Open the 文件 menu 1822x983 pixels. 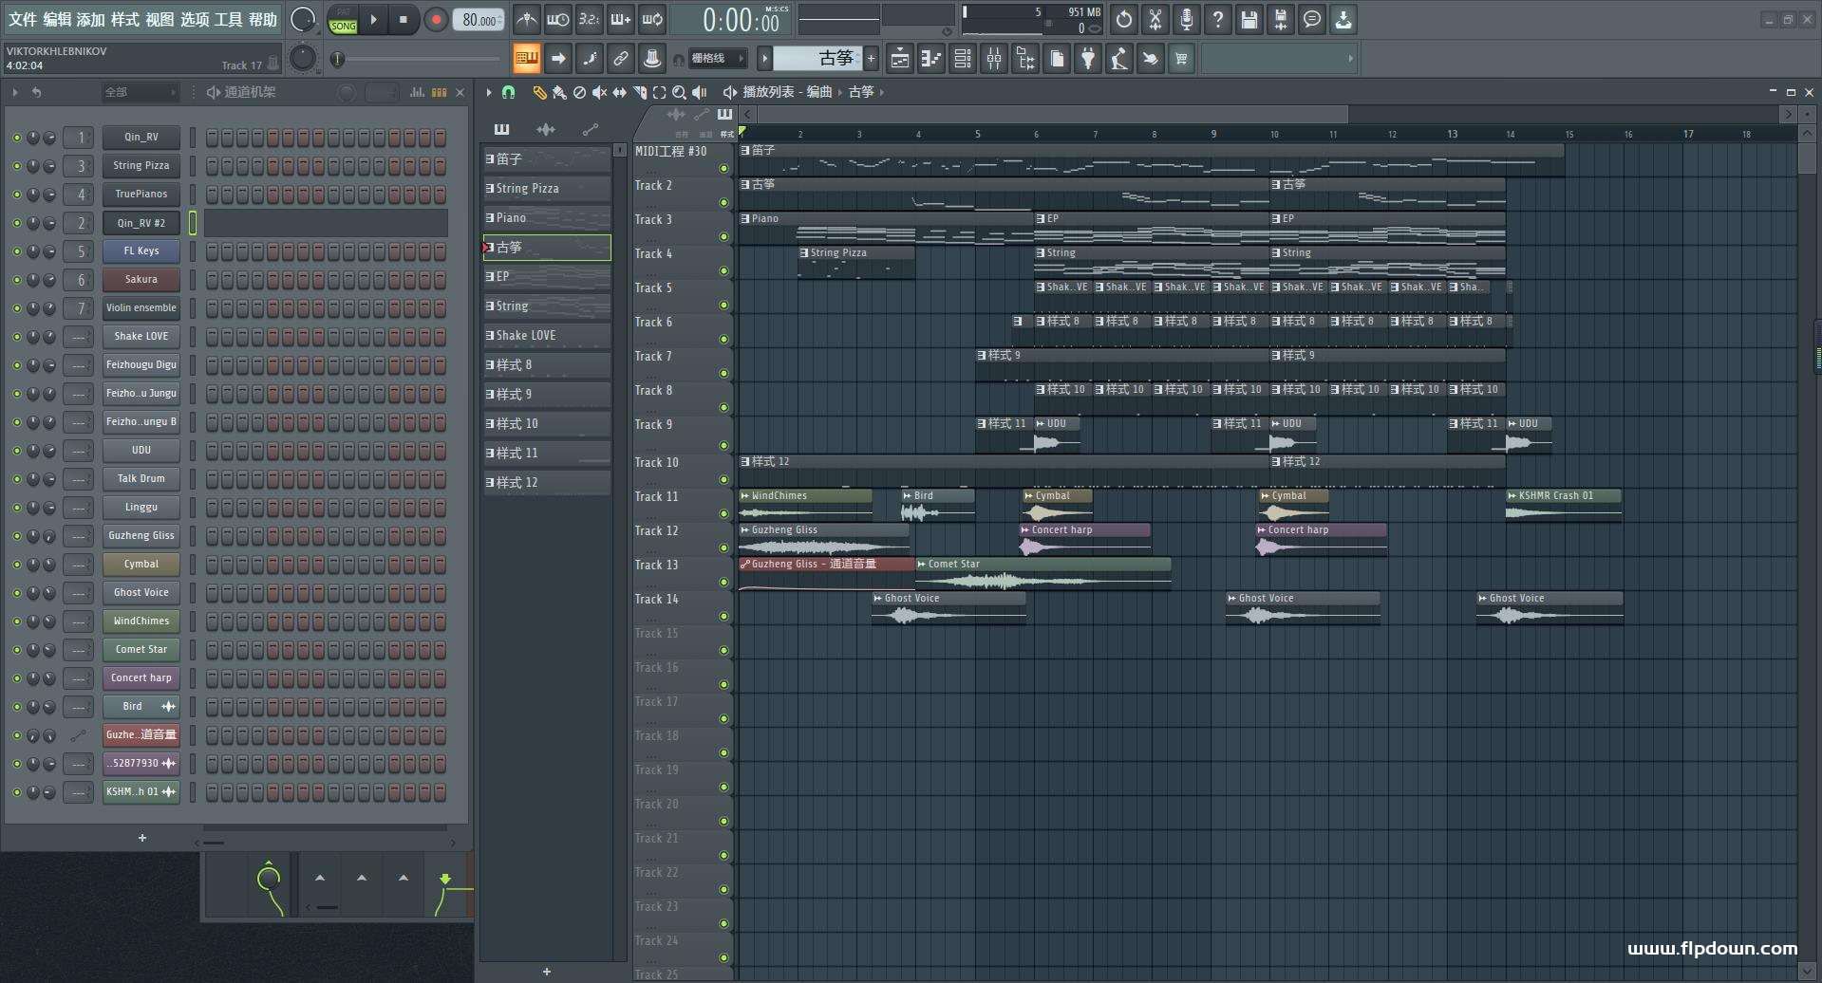coord(23,19)
